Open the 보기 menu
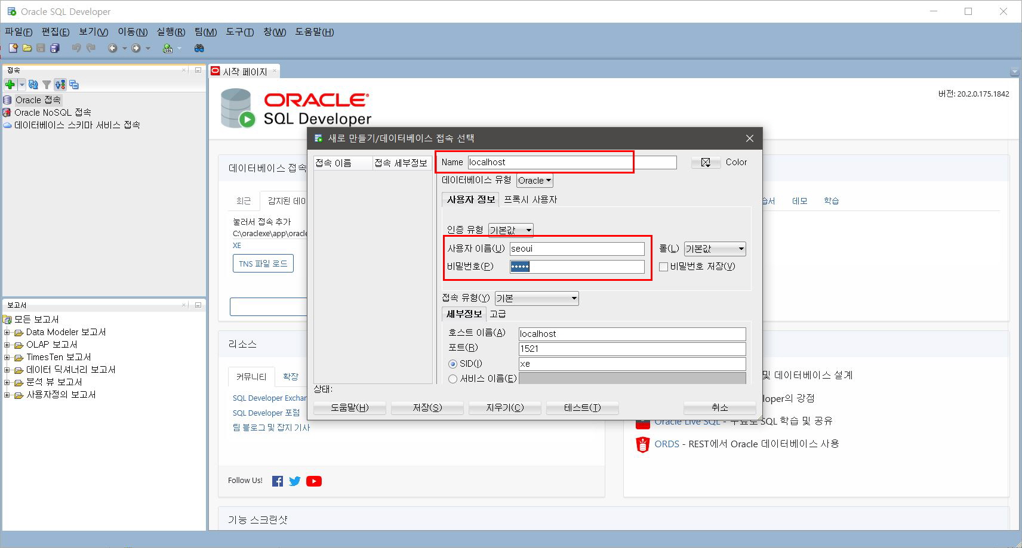The width and height of the screenshot is (1022, 548). pyautogui.click(x=94, y=32)
